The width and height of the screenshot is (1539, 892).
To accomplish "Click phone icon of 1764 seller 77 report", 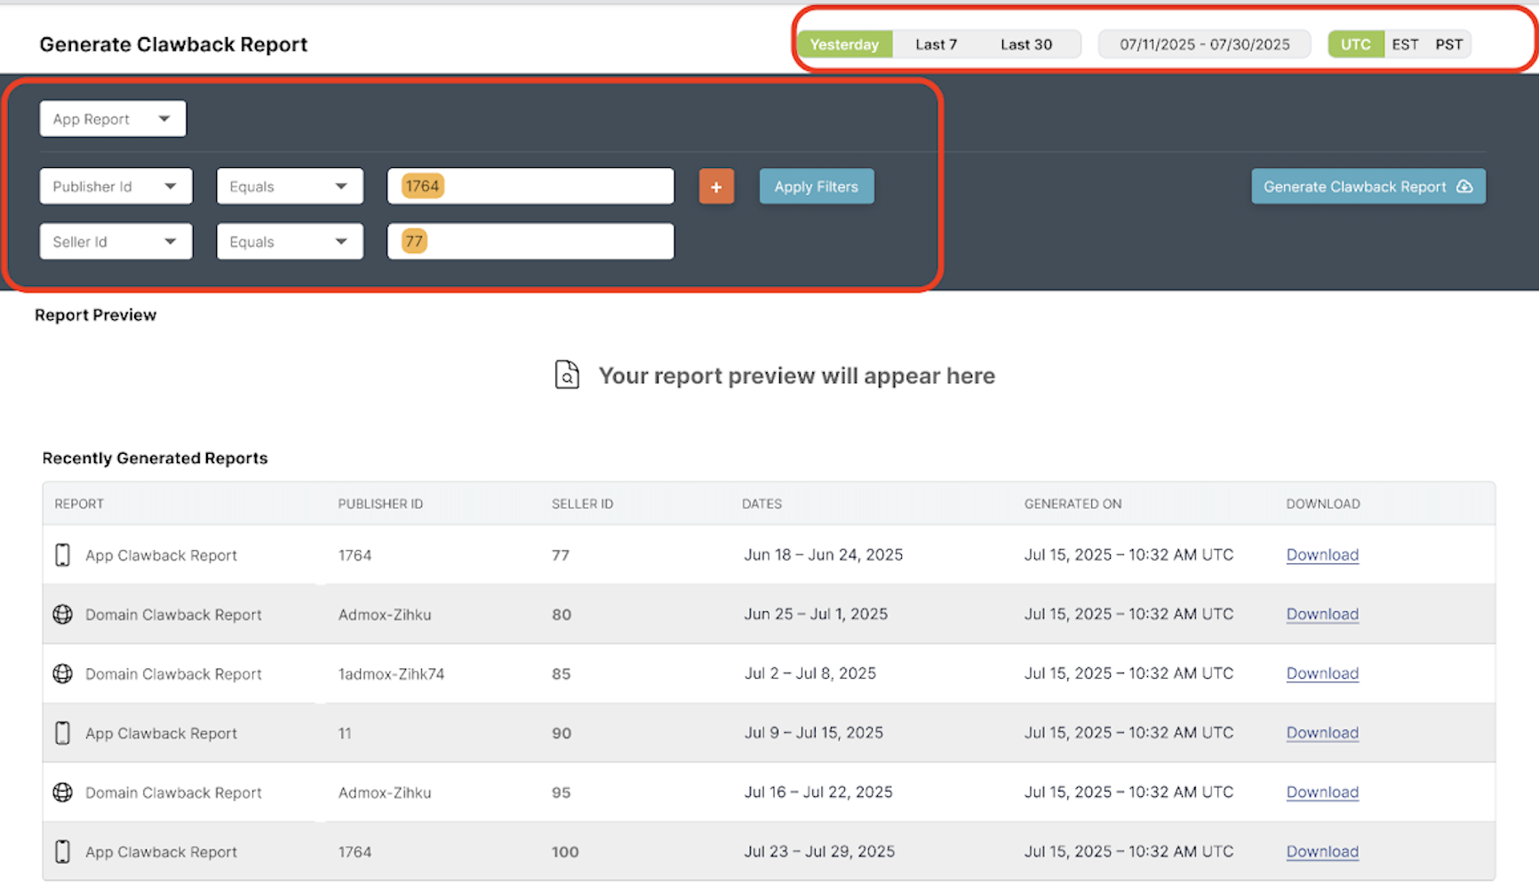I will [x=62, y=555].
